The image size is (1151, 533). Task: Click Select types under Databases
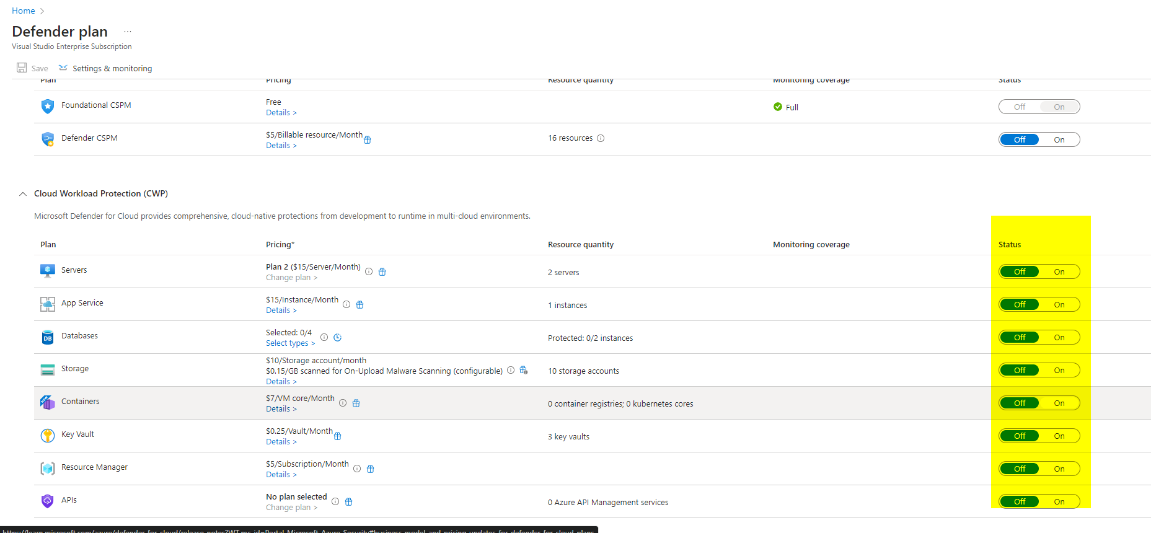point(290,343)
